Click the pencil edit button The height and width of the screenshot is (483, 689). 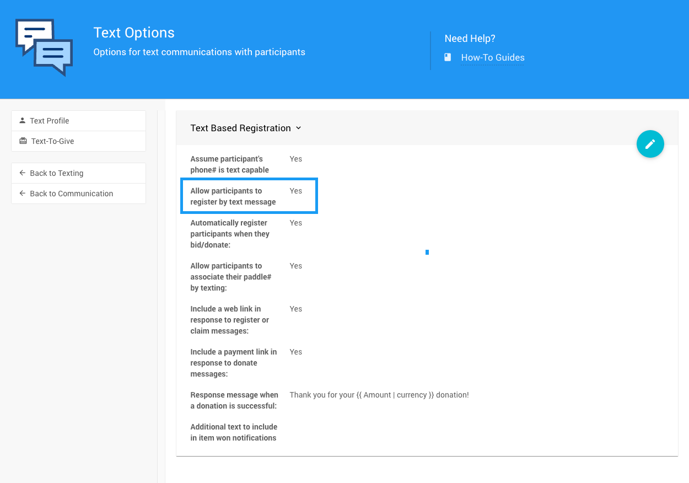tap(650, 144)
